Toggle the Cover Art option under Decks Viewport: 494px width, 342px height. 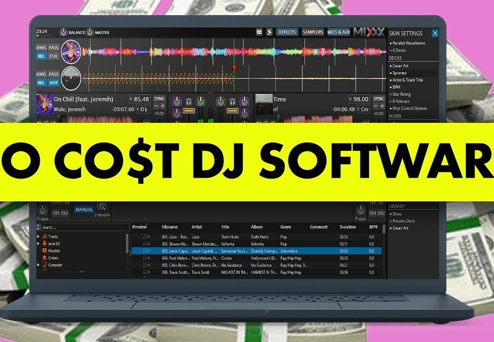(399, 66)
